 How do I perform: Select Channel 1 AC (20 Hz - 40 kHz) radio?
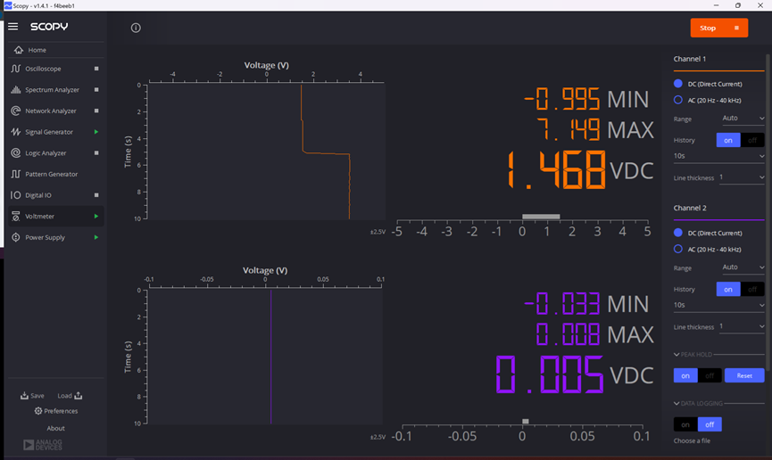point(678,100)
